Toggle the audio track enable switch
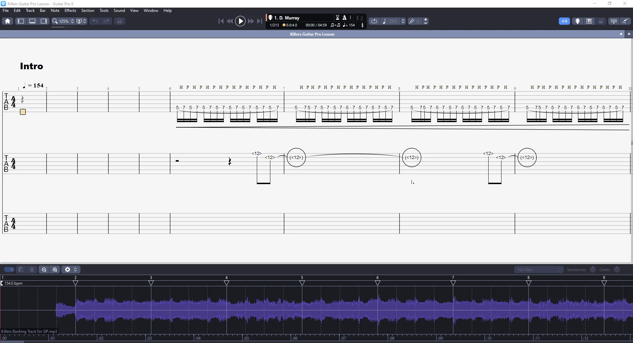Screen dimensions: 633x343 pos(9,269)
